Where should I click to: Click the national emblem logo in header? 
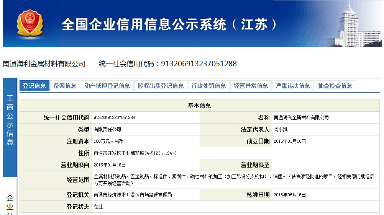tap(30, 23)
